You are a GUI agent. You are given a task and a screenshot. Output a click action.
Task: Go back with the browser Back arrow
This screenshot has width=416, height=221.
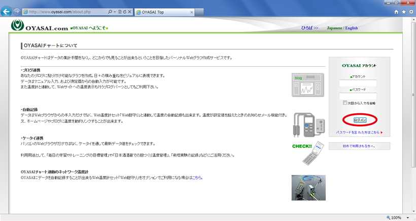point(6,12)
